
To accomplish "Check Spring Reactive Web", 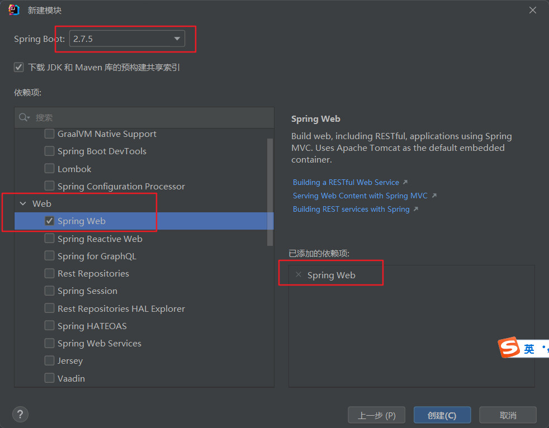I will [x=49, y=239].
